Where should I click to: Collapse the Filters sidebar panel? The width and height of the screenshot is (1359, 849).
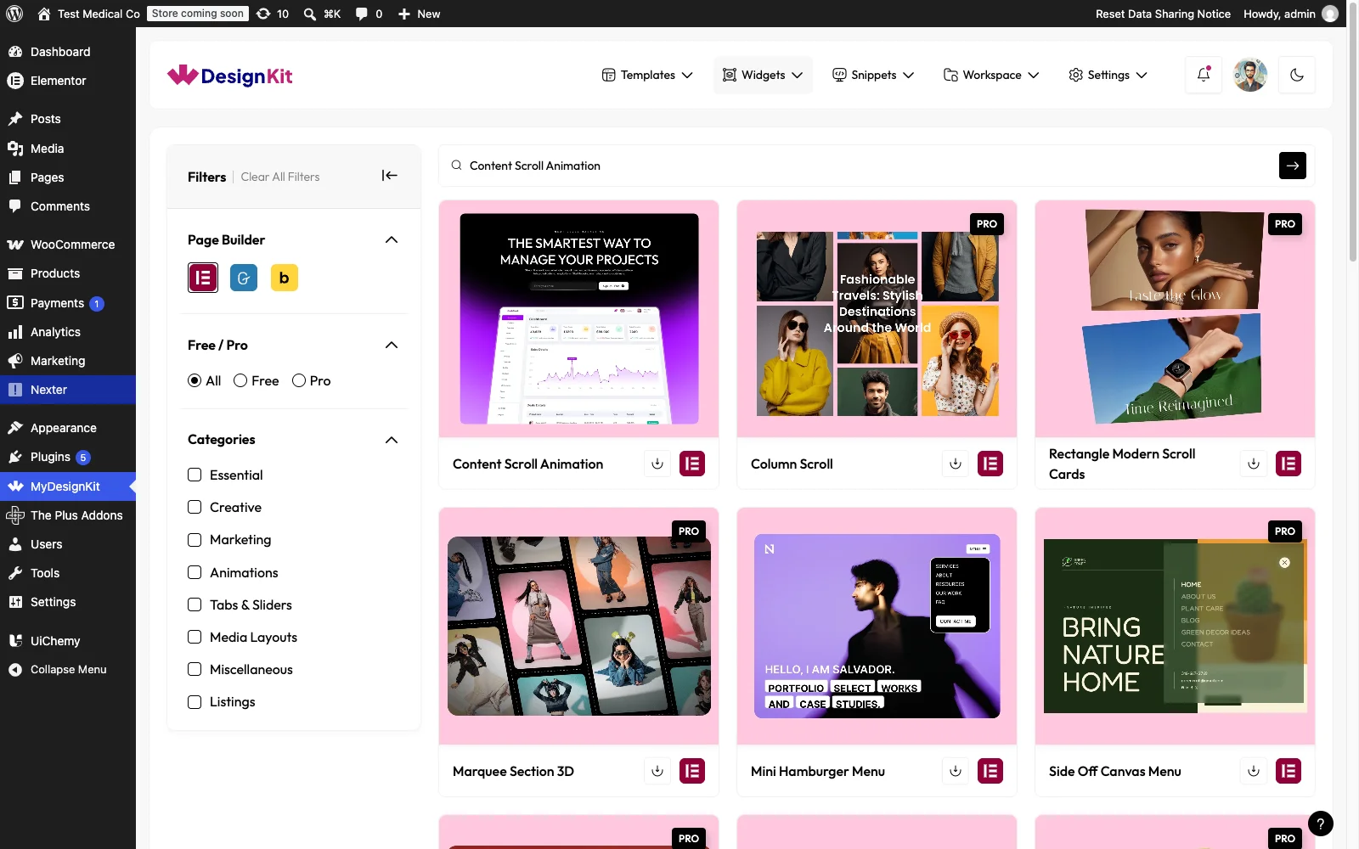[390, 176]
